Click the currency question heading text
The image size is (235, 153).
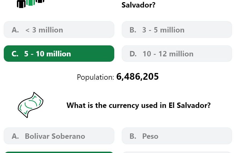pyautogui.click(x=138, y=105)
